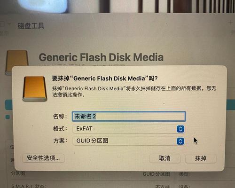Click the orange external drive icon in dialog
The height and width of the screenshot is (188, 235).
point(35,89)
